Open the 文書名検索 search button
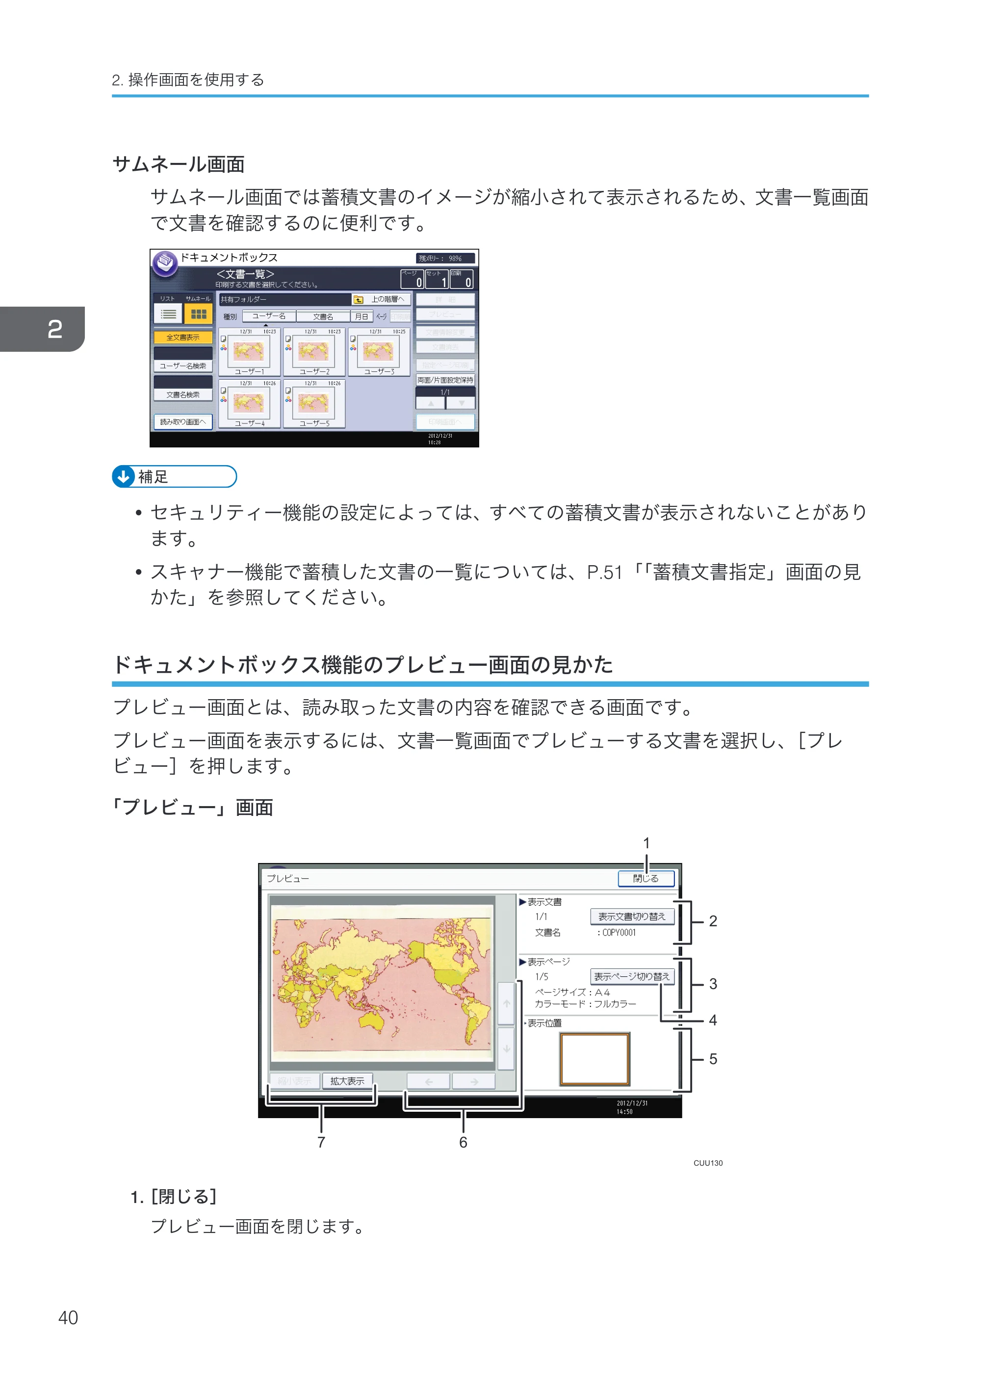 183,394
